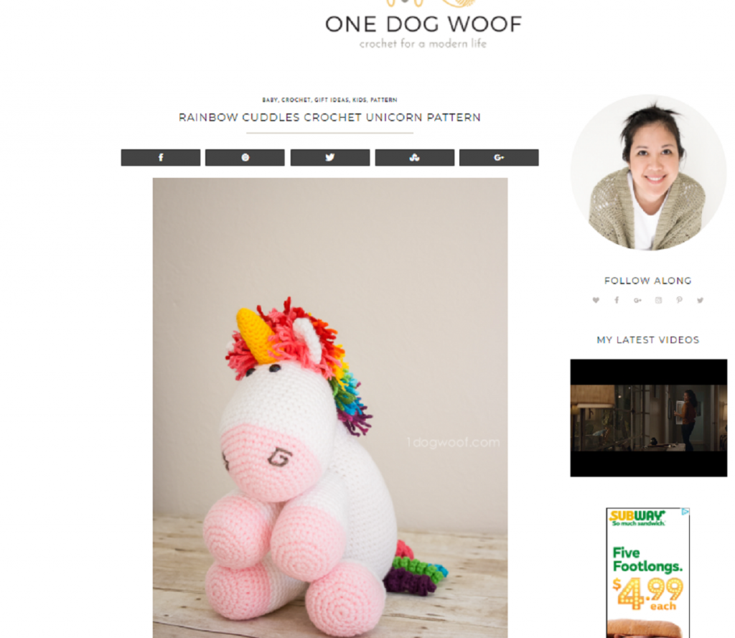Open Facebook icon under Follow Along
735x638 pixels.
pyautogui.click(x=617, y=300)
